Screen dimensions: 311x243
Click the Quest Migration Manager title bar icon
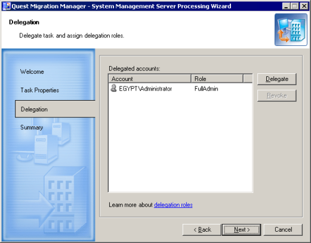[7, 6]
